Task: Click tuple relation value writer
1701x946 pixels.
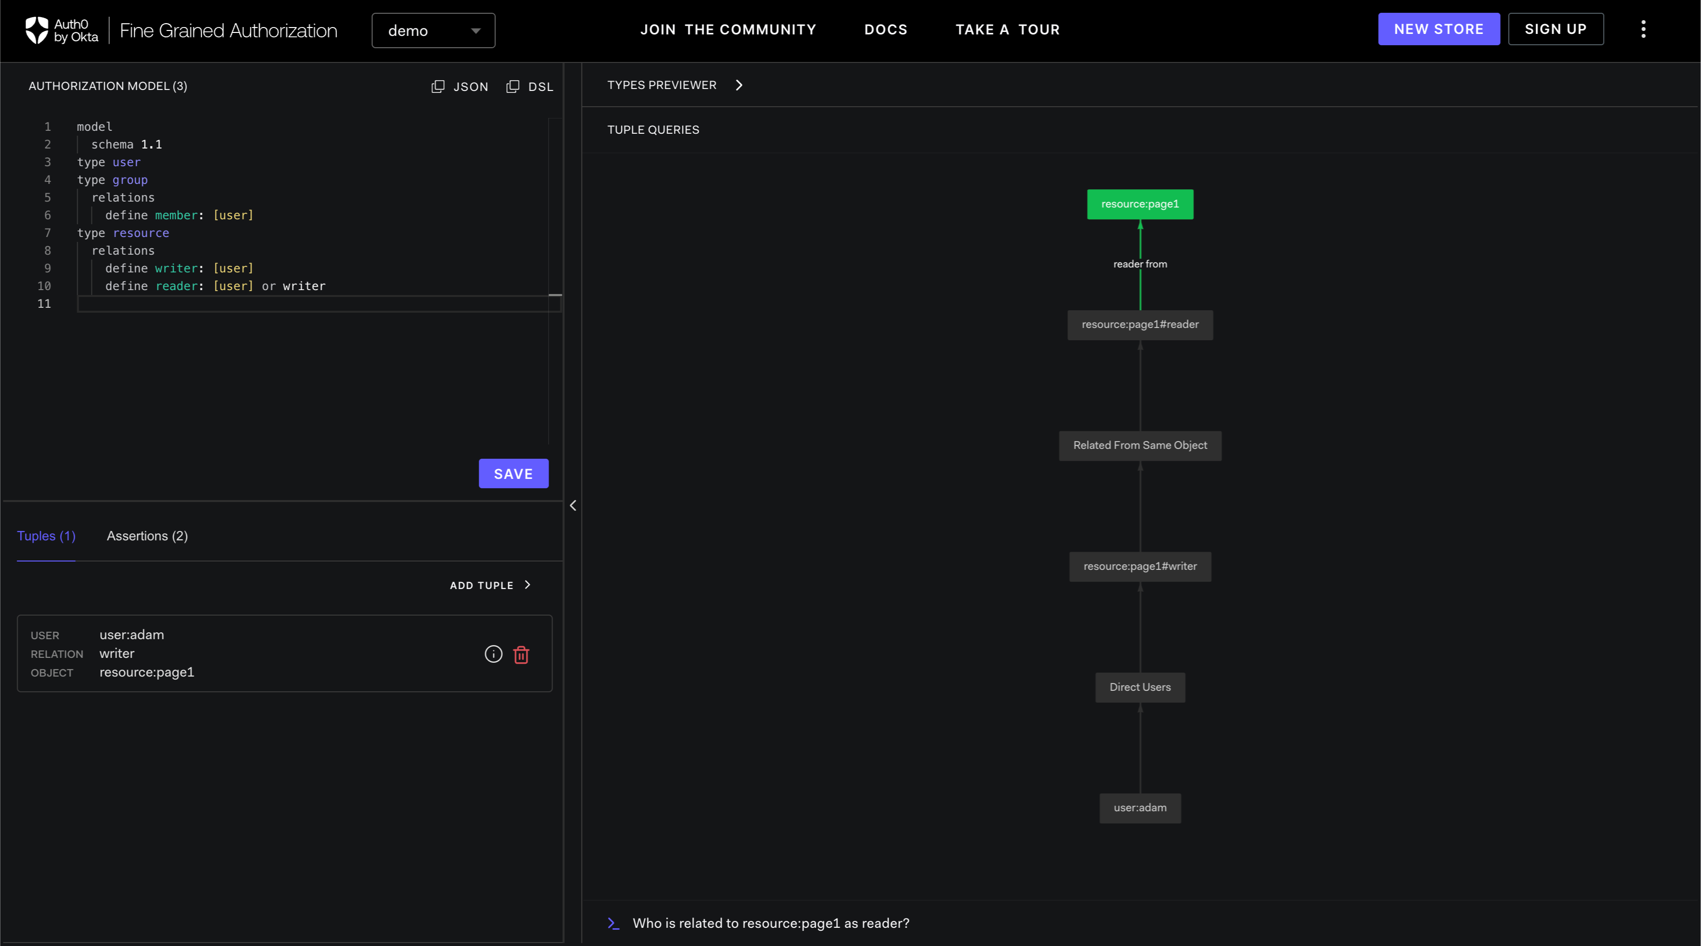Action: coord(117,654)
